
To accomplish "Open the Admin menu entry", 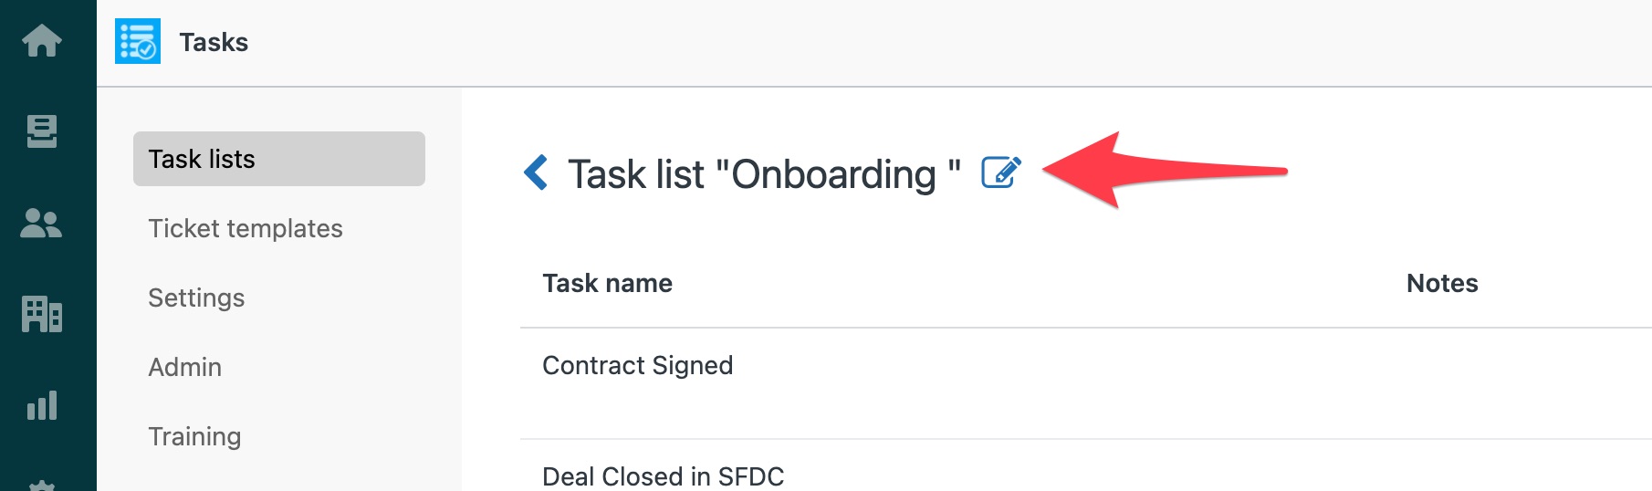I will pyautogui.click(x=185, y=367).
